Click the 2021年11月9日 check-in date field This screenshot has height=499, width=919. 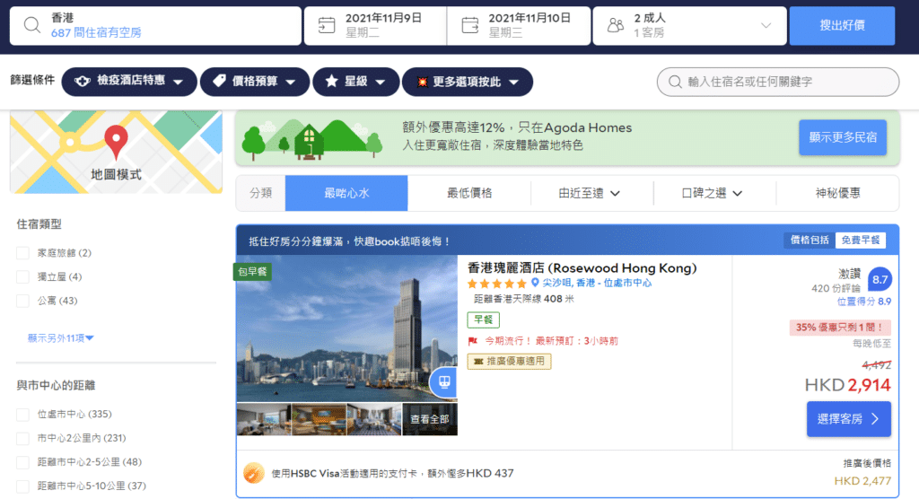375,26
